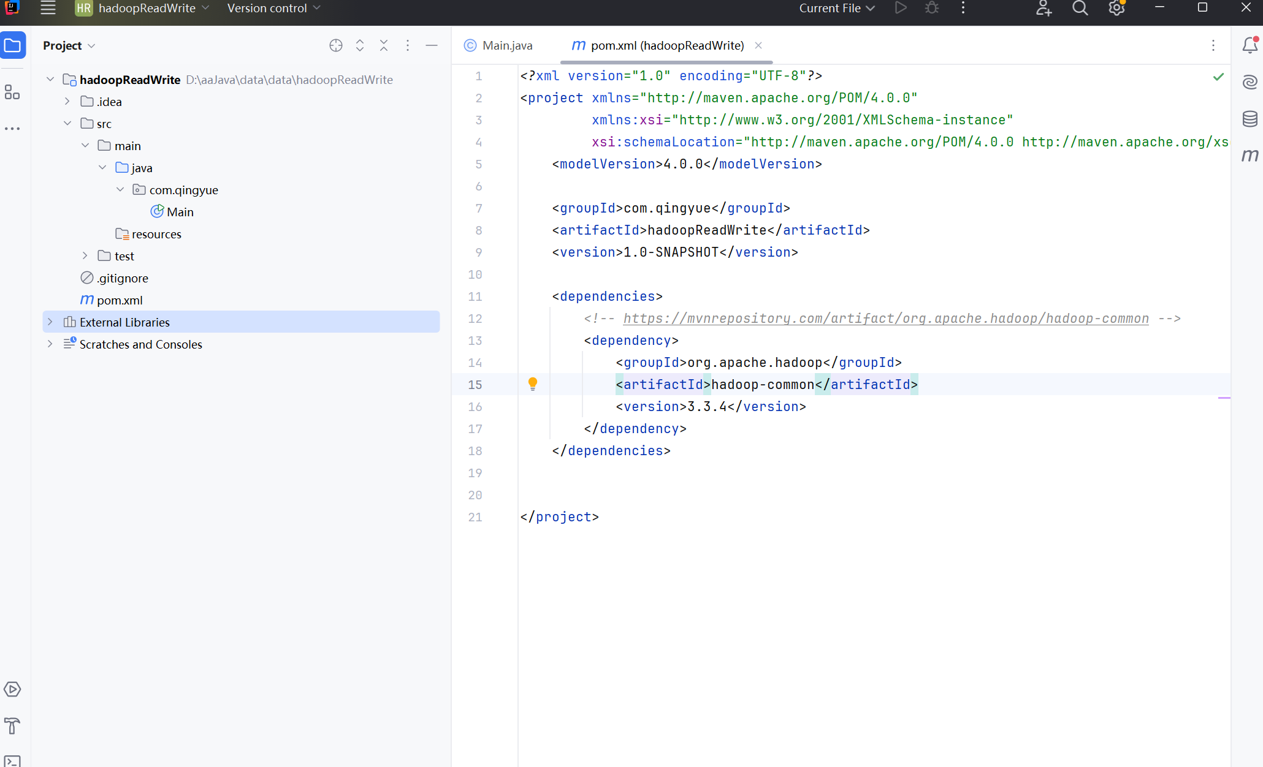Open the Database tool window icon
This screenshot has height=767, width=1263.
click(1250, 119)
